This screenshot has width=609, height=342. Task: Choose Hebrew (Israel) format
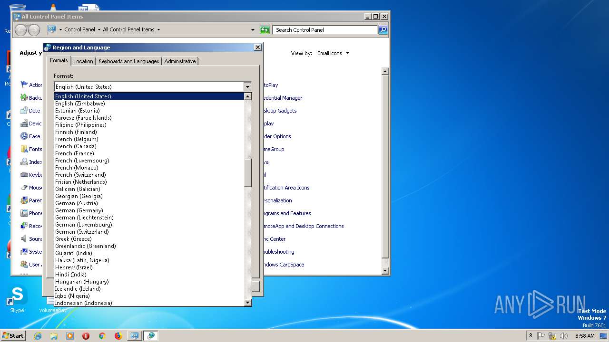pos(149,267)
